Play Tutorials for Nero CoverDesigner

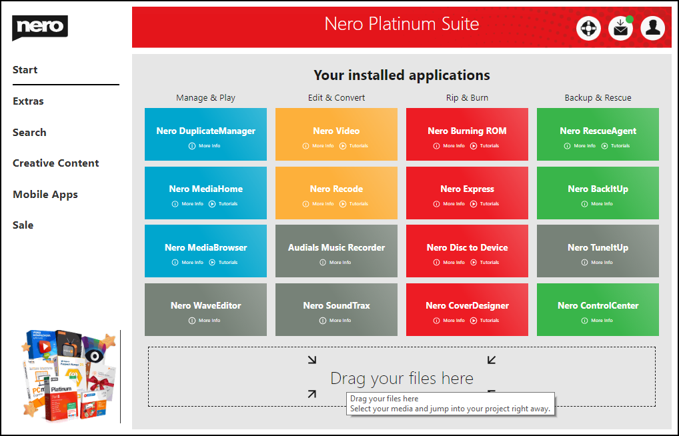(484, 321)
